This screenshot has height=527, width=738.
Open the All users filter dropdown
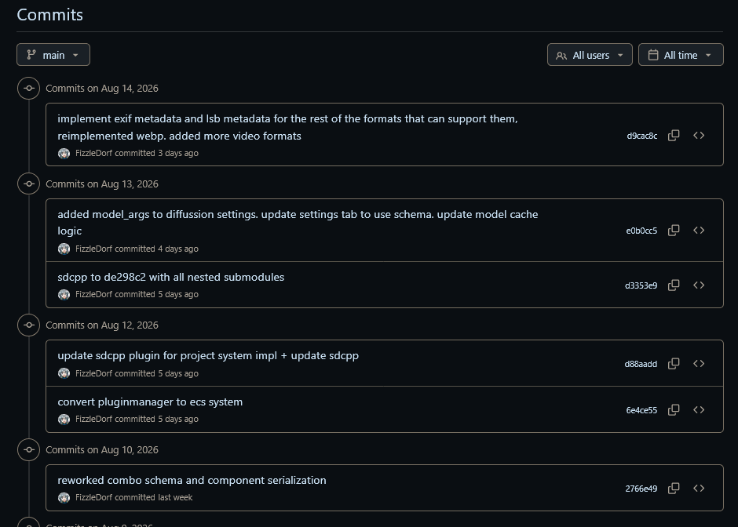tap(590, 55)
